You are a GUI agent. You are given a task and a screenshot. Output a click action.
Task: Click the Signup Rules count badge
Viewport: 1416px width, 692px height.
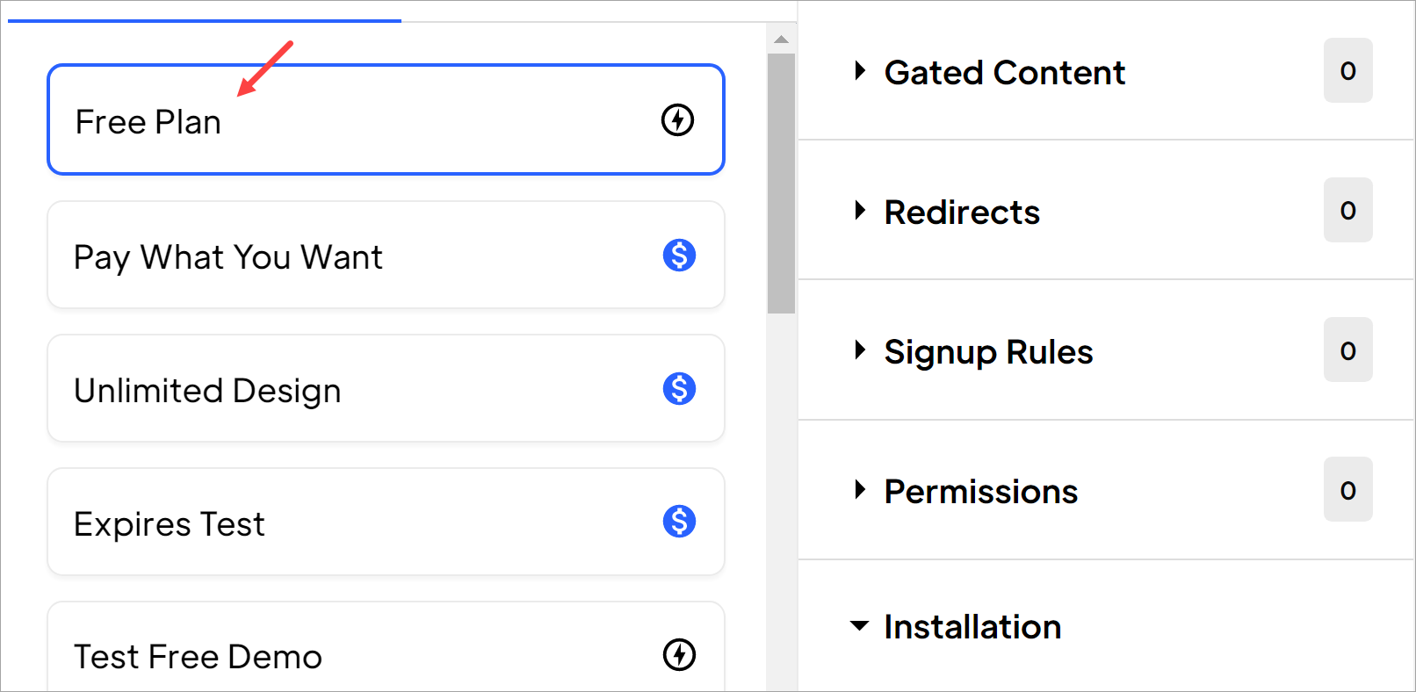[x=1347, y=350]
